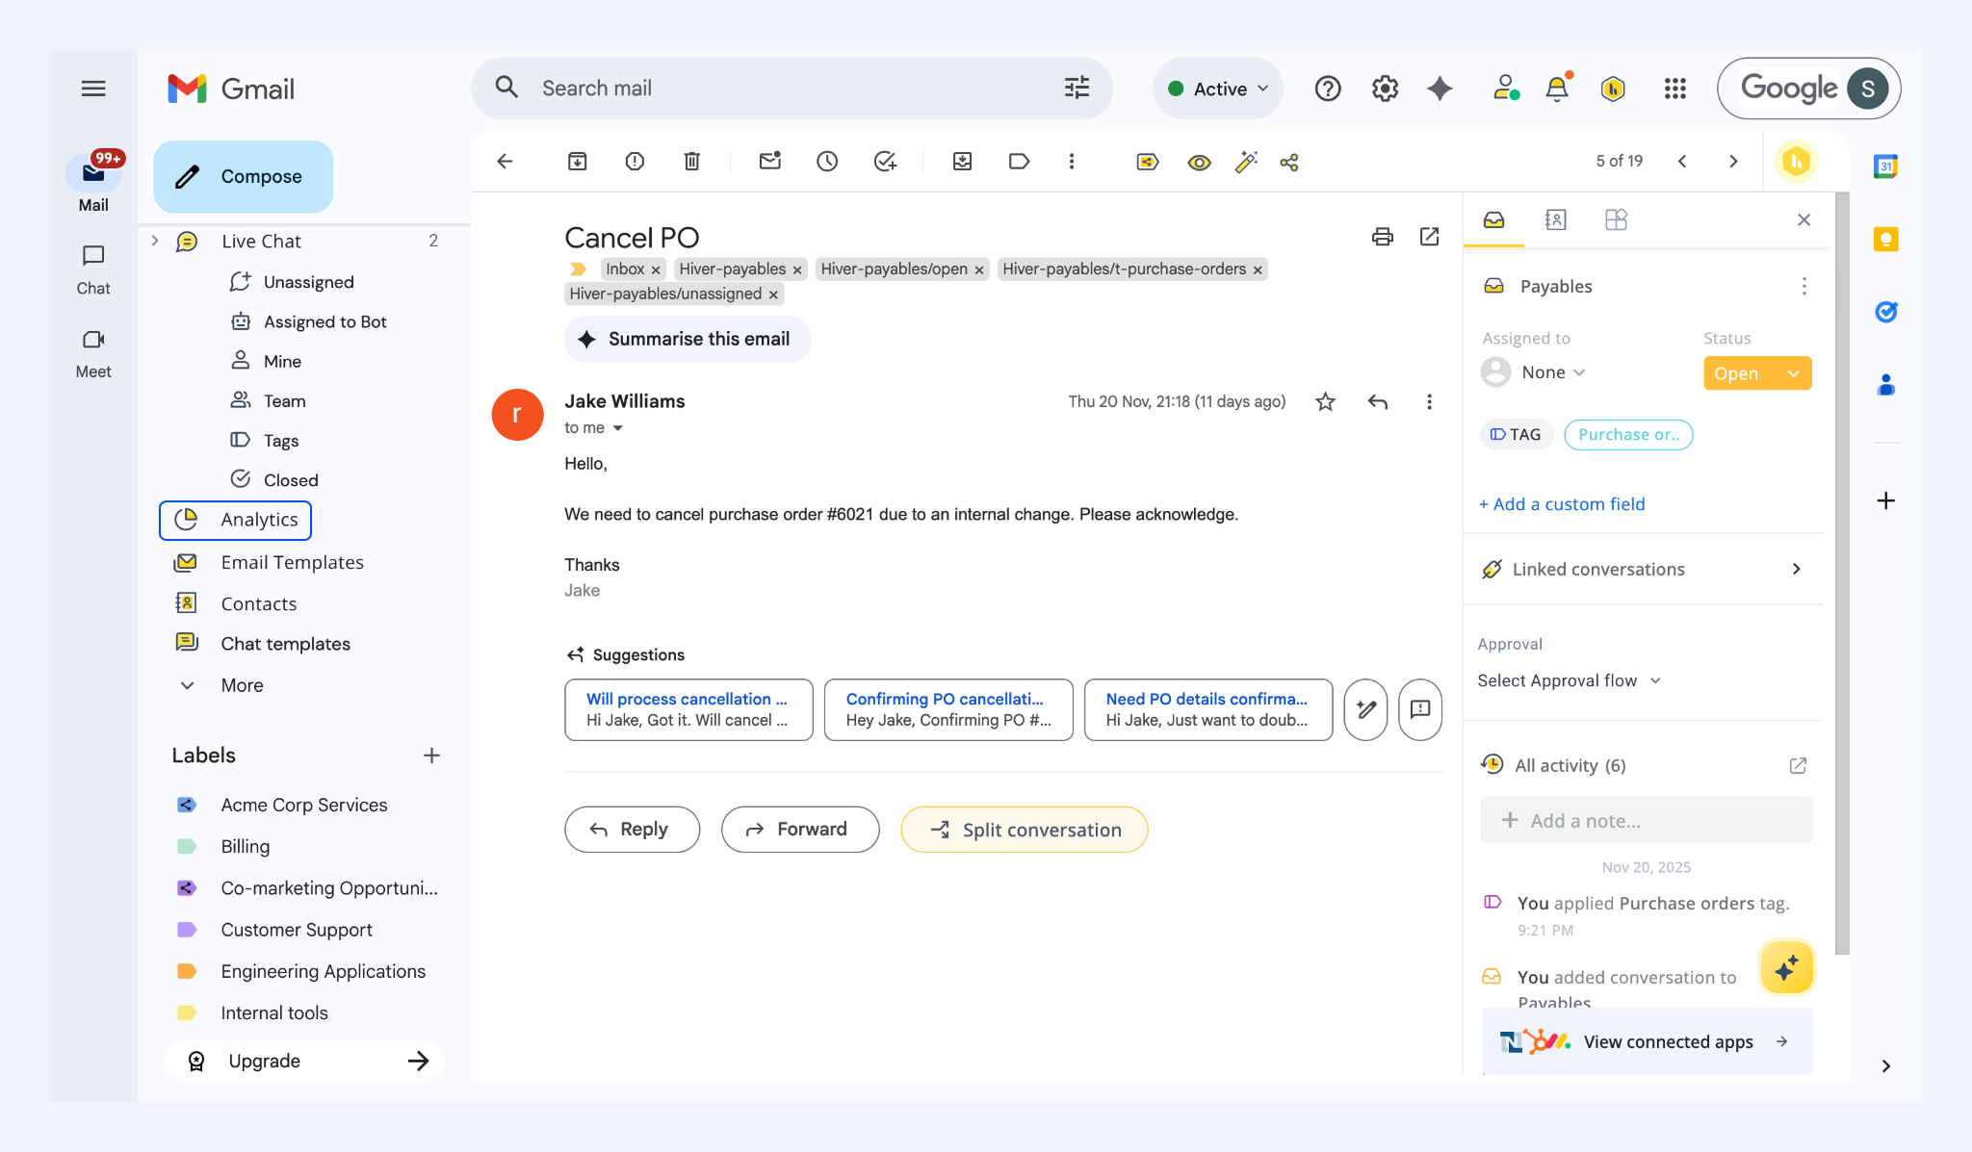Click the back arrow to inbox
This screenshot has height=1152, width=1972.
[x=505, y=162]
